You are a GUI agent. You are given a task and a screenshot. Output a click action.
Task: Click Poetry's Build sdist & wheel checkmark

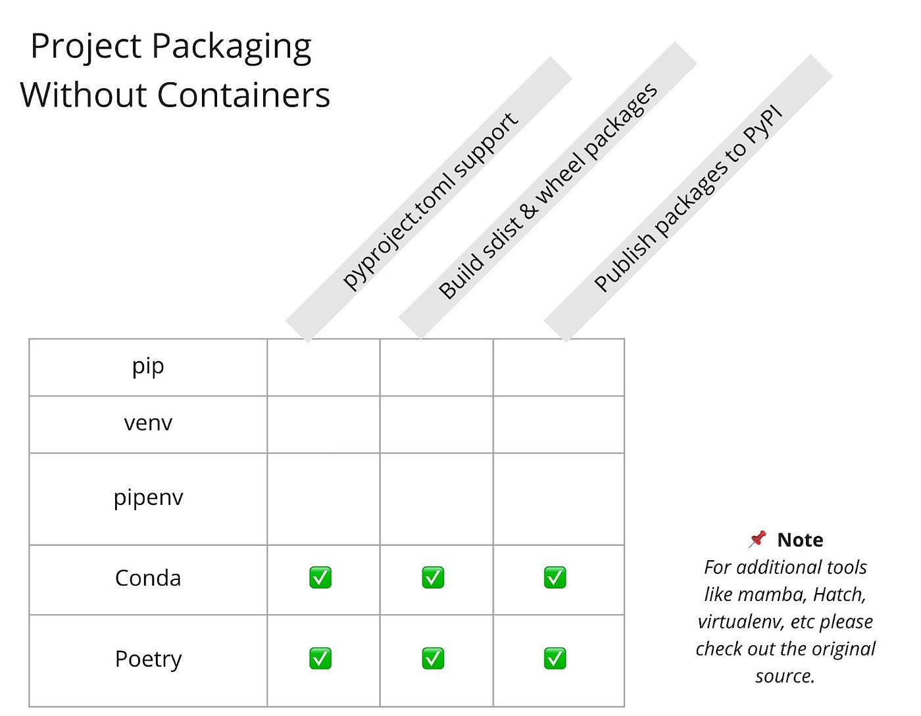pyautogui.click(x=433, y=658)
